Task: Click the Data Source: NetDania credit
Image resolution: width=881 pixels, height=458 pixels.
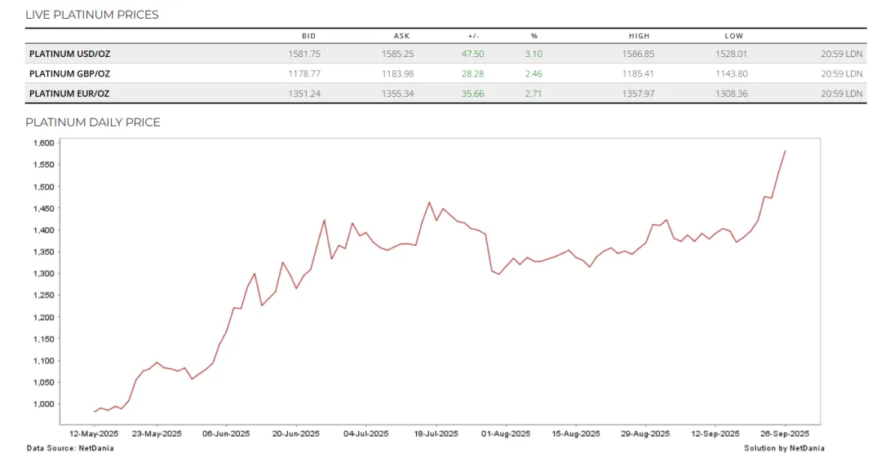Action: click(x=70, y=448)
